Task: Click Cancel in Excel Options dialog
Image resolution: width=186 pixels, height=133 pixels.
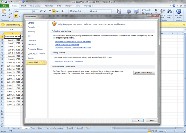Action: tap(151, 121)
